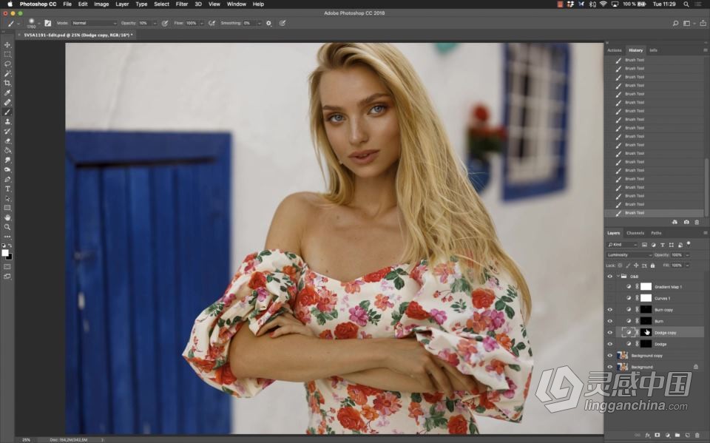Collapse the D&B group
Viewport: 710px width, 443px height.
[x=618, y=277]
